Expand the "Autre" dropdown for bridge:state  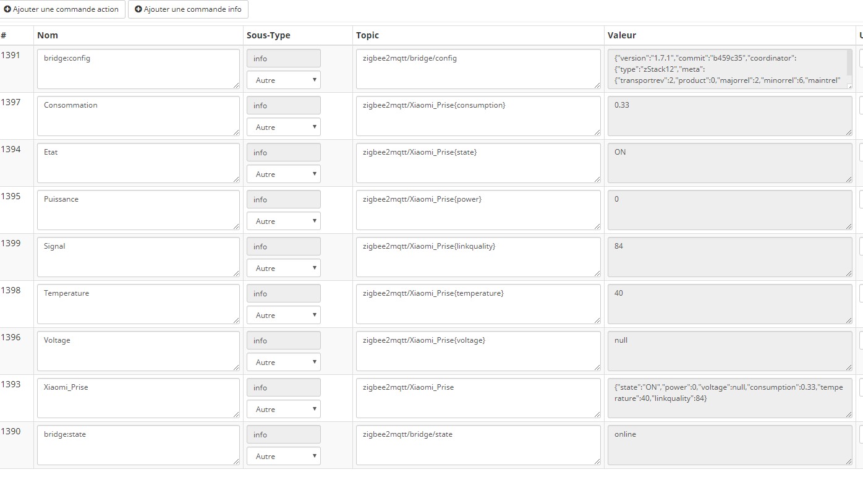tap(283, 456)
